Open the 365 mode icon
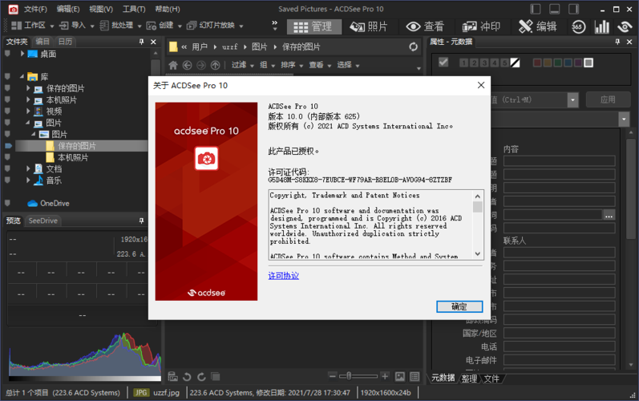The width and height of the screenshot is (639, 401). pyautogui.click(x=578, y=27)
